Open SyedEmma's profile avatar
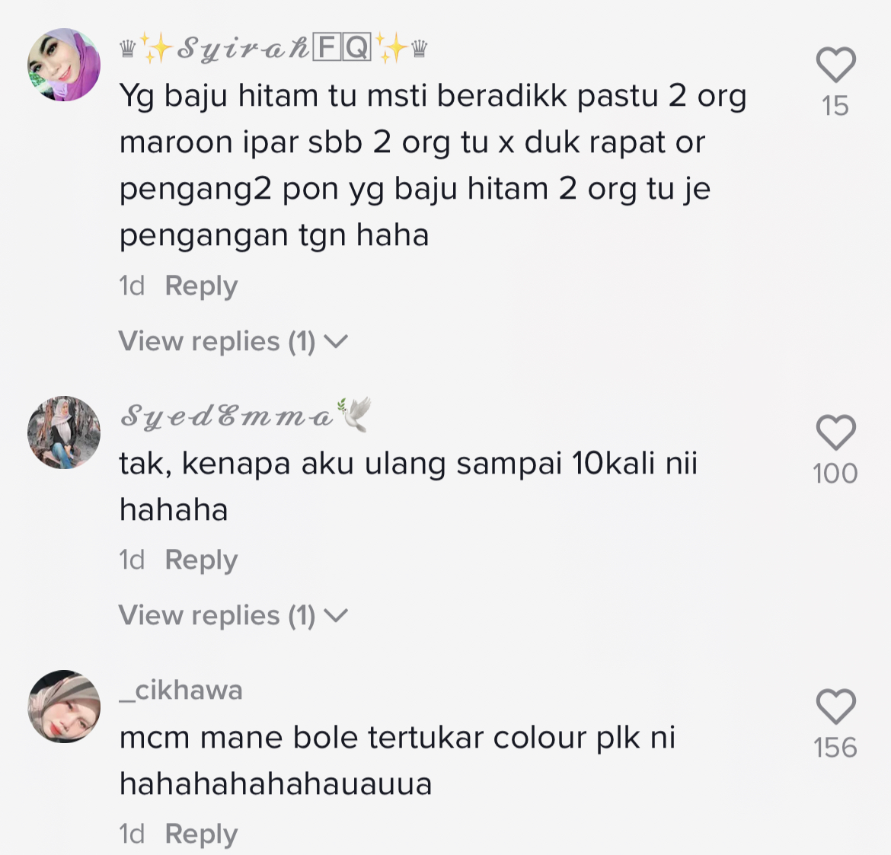This screenshot has width=891, height=855. coord(64,432)
